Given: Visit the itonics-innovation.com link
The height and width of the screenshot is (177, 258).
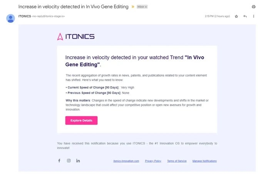Looking at the screenshot, I should click(x=126, y=161).
